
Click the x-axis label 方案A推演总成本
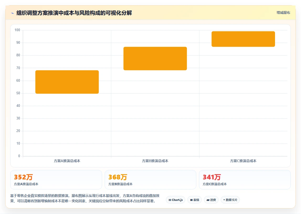pos(67,161)
